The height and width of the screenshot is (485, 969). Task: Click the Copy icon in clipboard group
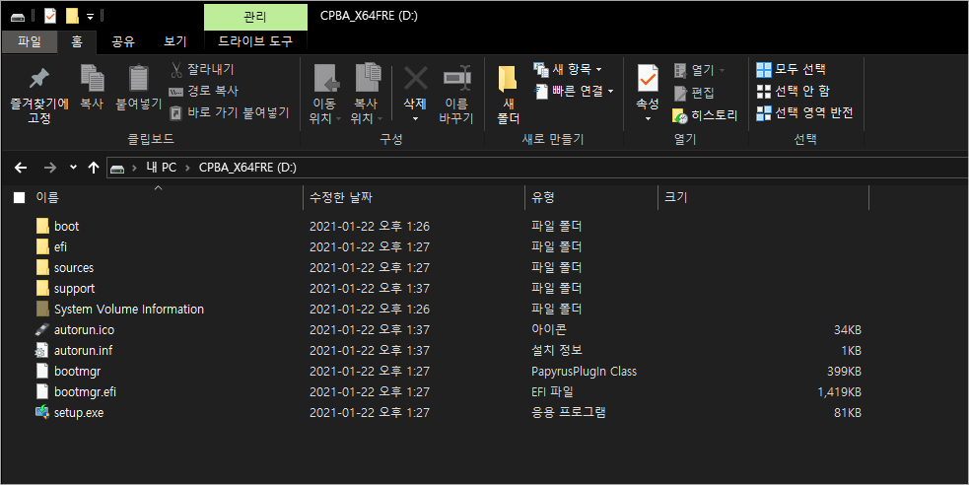[x=92, y=79]
